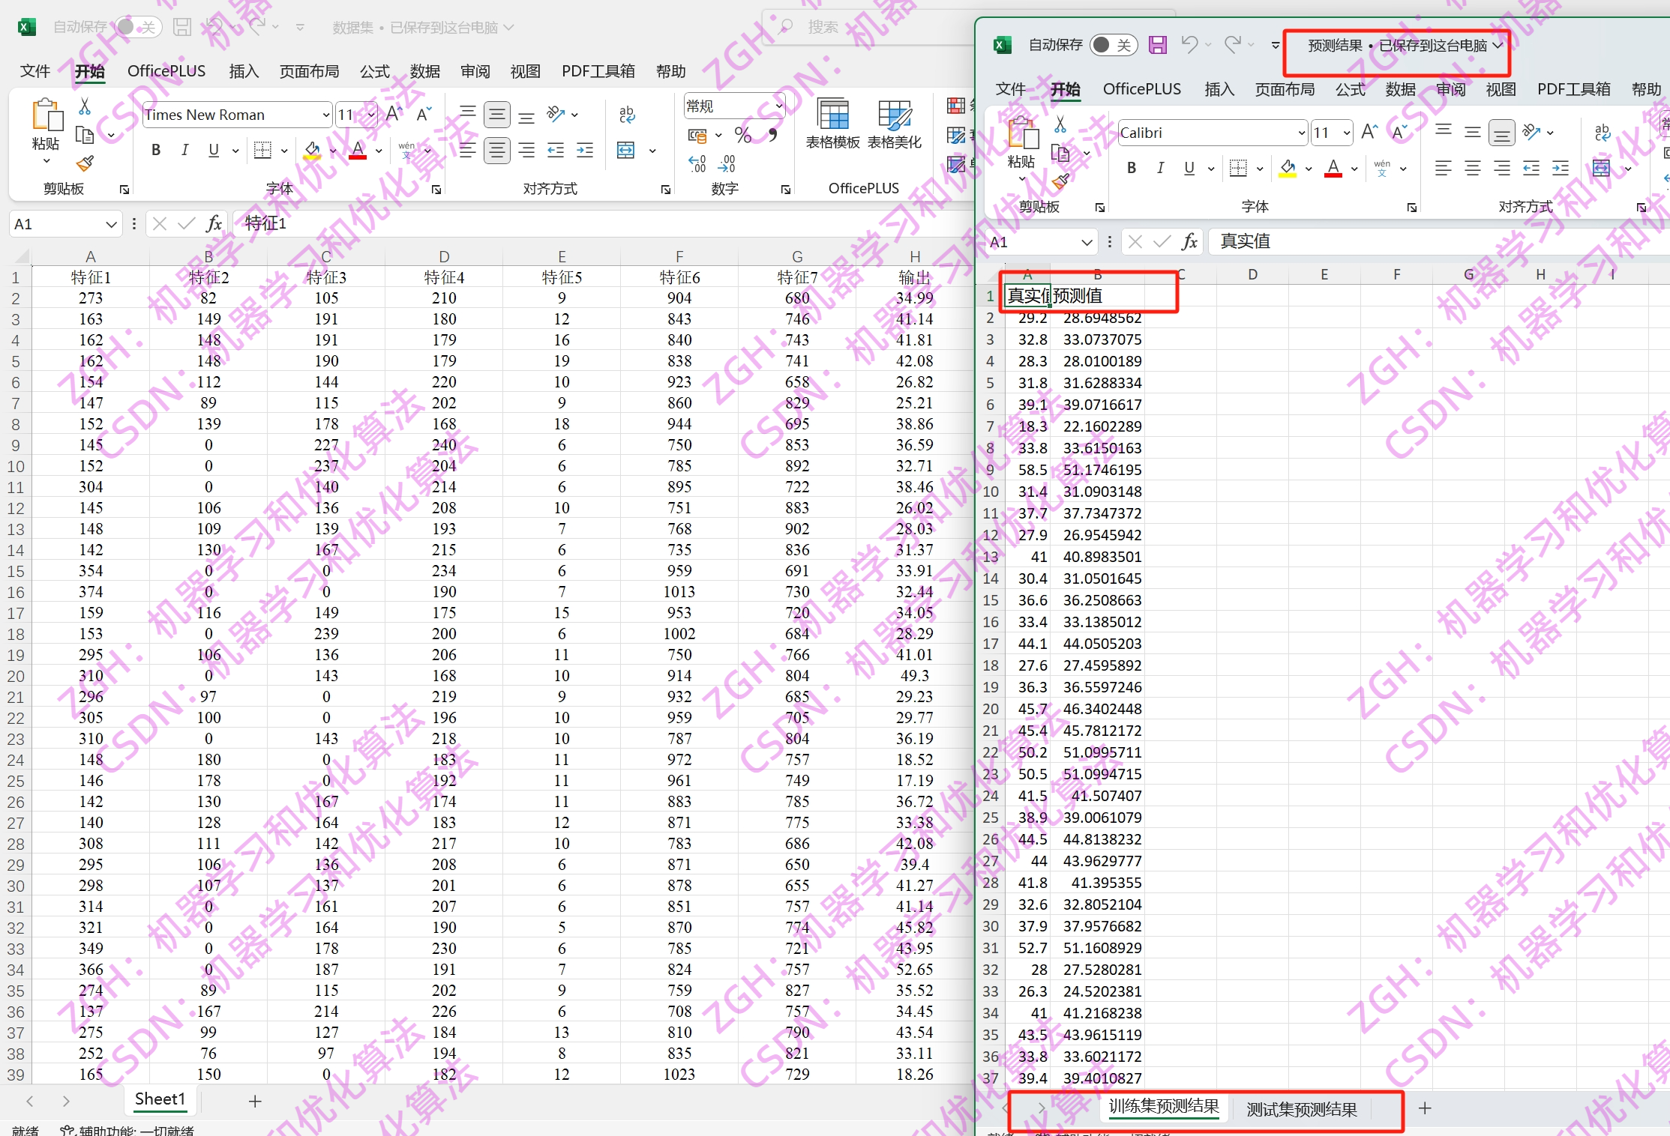
Task: Open the Times New Roman font dropdown
Action: point(325,115)
